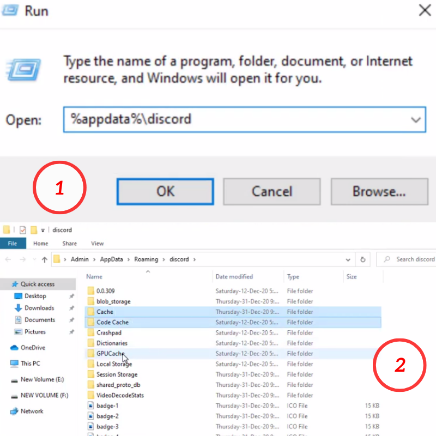Select the 0.0.309 folder icon

(90, 291)
